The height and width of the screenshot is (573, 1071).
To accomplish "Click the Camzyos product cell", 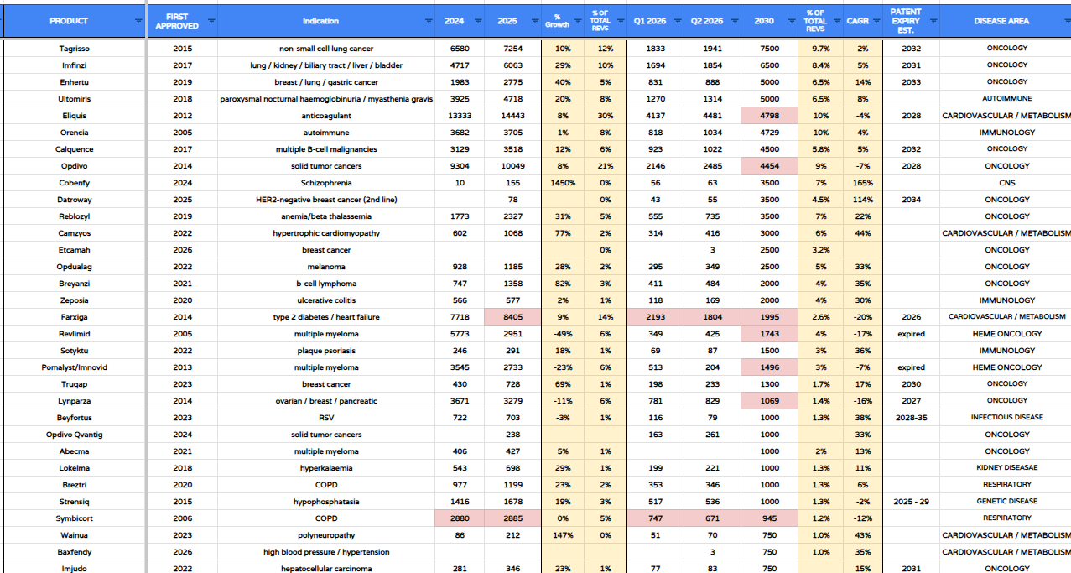I will tap(74, 233).
